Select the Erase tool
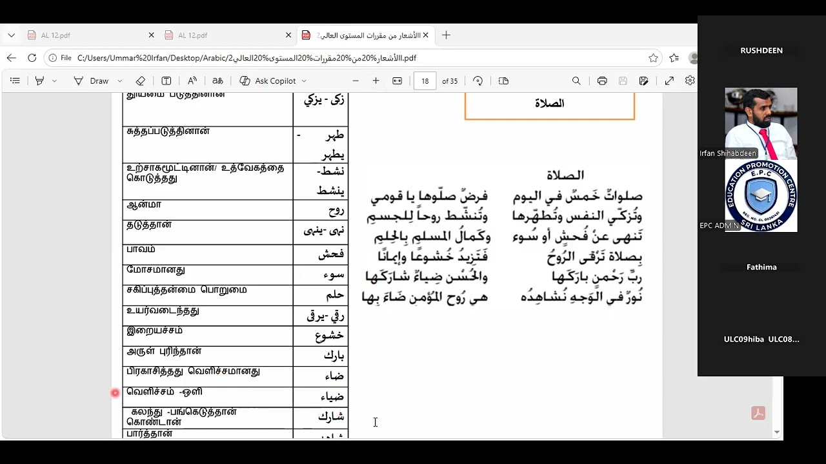 pyautogui.click(x=140, y=81)
